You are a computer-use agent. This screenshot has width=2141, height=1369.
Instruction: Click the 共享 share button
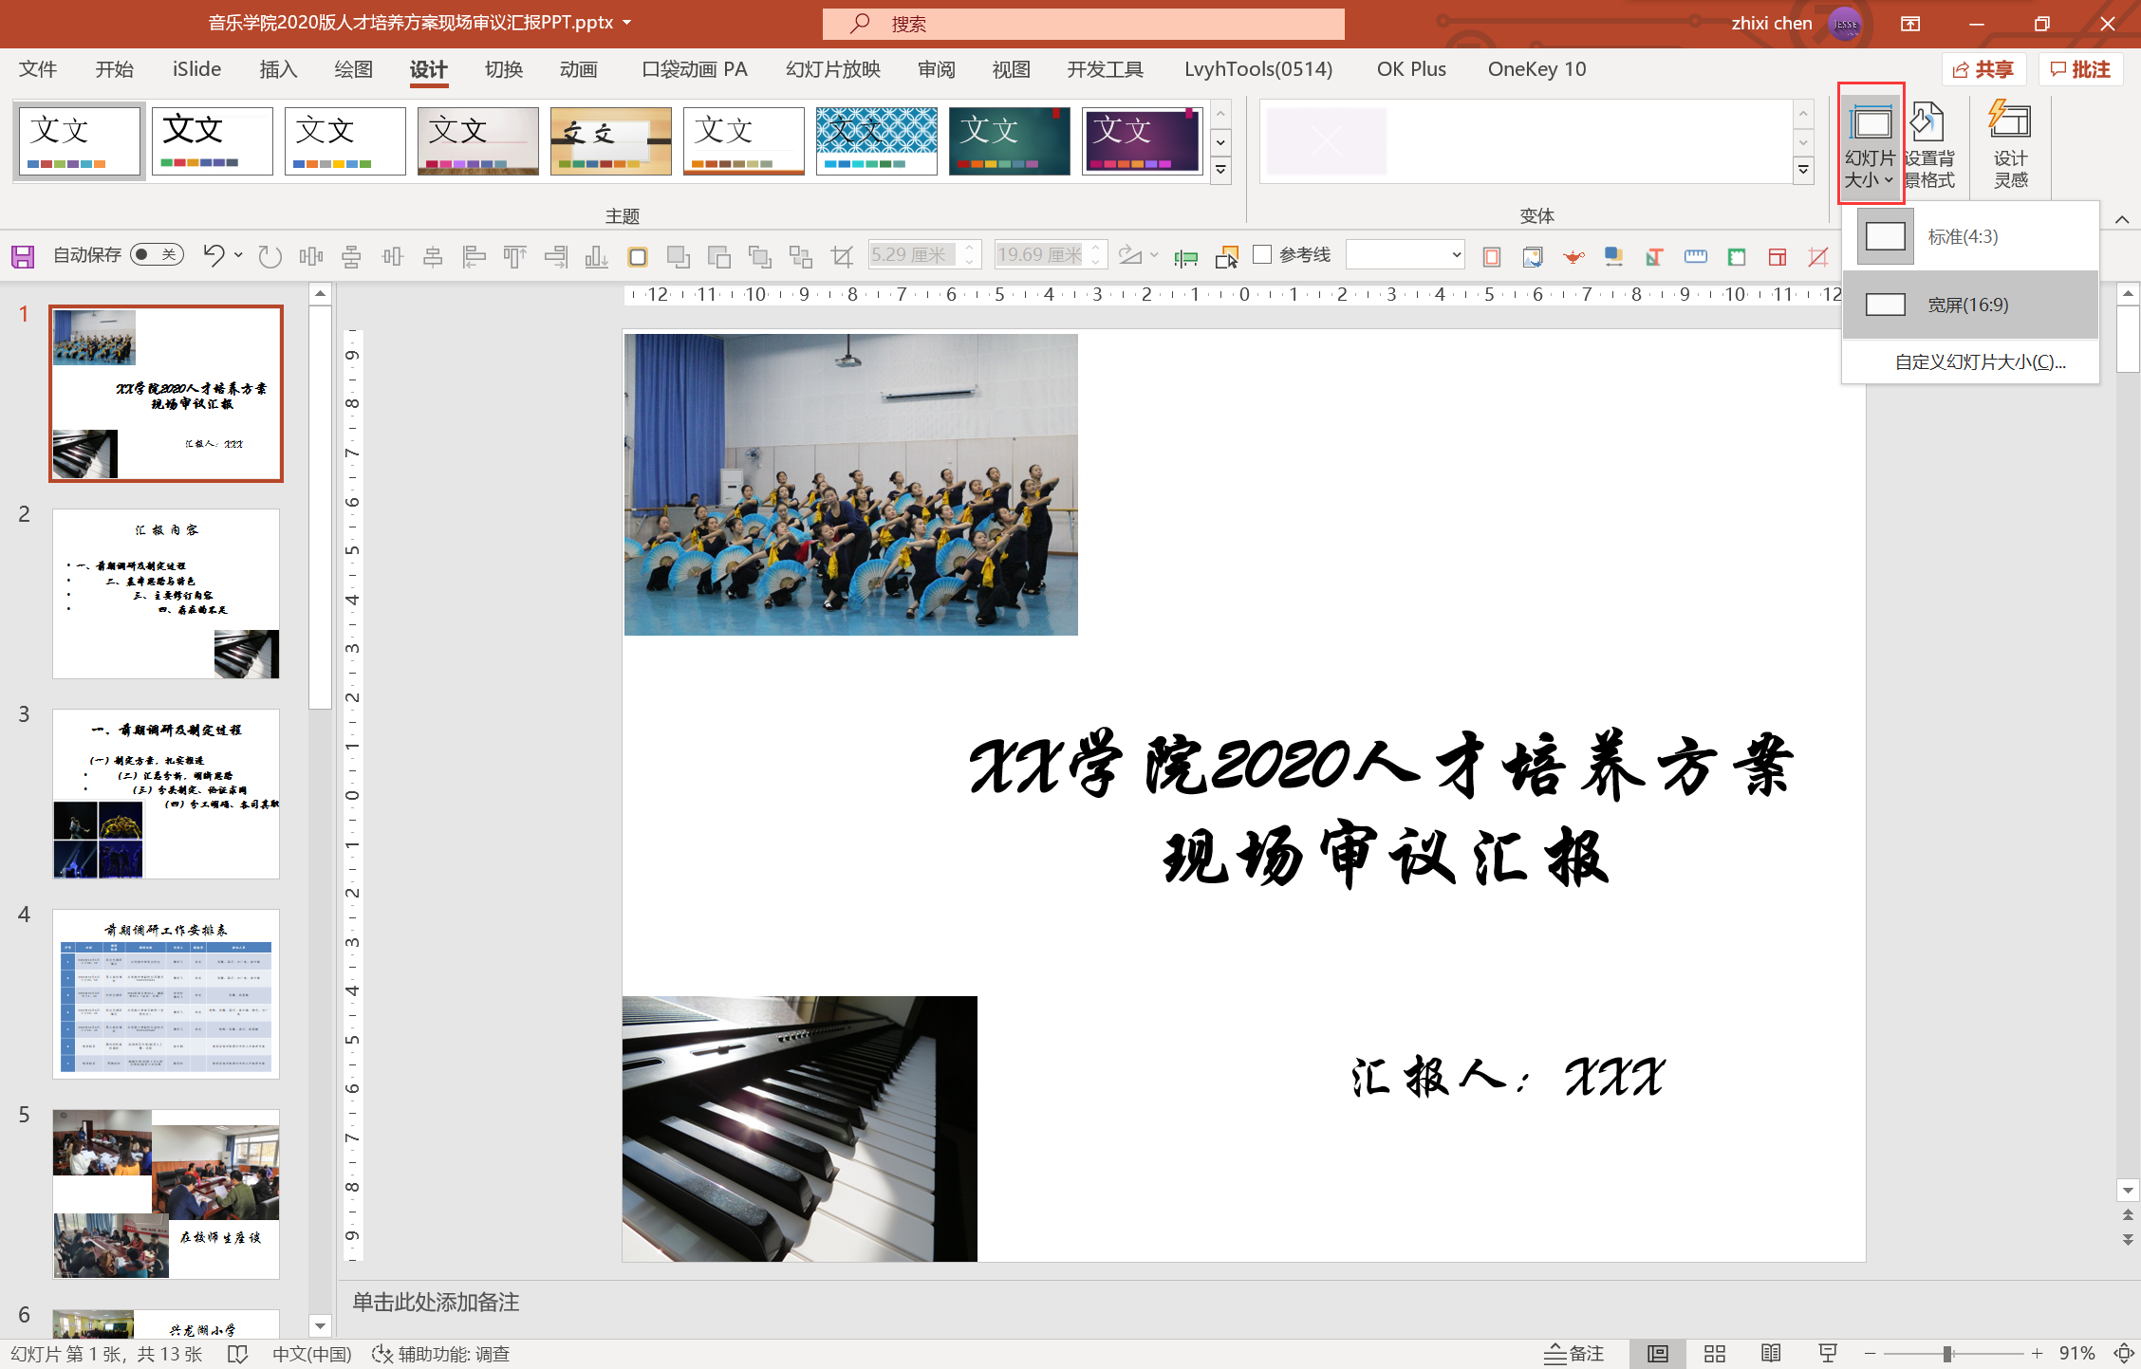point(1983,69)
